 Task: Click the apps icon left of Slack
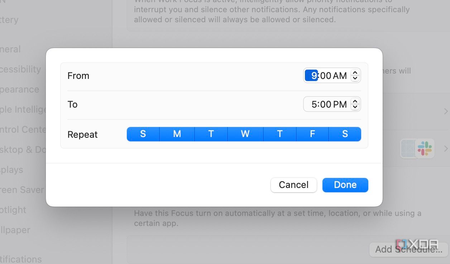[x=408, y=148]
